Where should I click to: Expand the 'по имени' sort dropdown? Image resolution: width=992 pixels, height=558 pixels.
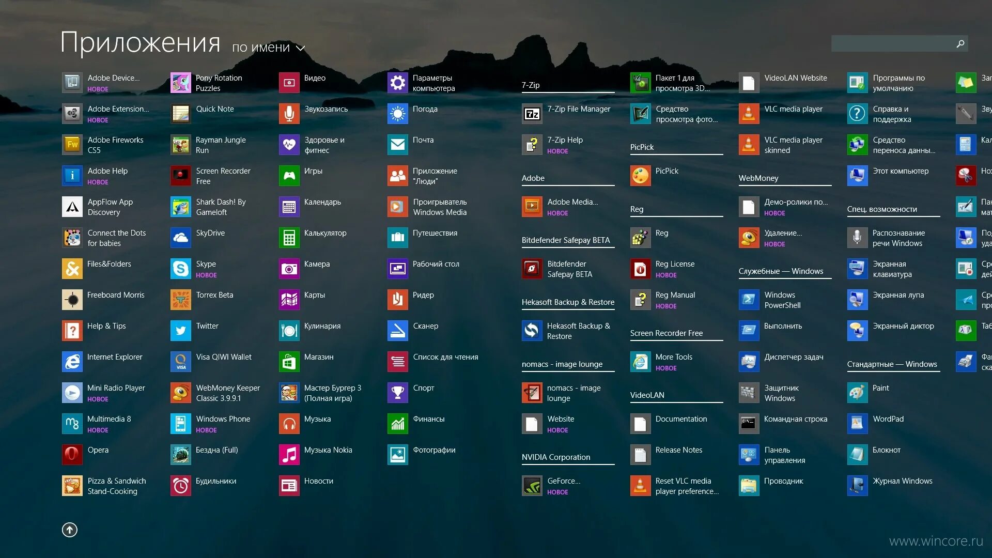coord(269,48)
